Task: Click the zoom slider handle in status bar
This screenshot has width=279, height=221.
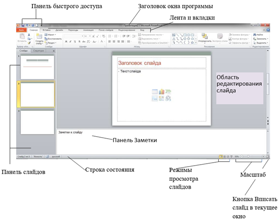Action: 248,156
